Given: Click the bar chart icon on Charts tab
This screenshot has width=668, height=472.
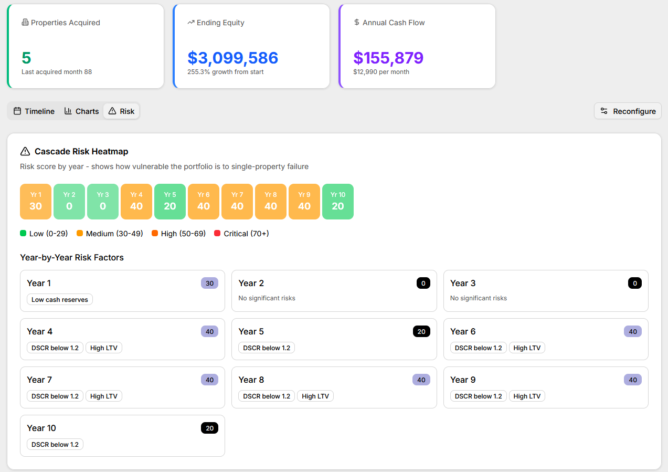Looking at the screenshot, I should 68,111.
